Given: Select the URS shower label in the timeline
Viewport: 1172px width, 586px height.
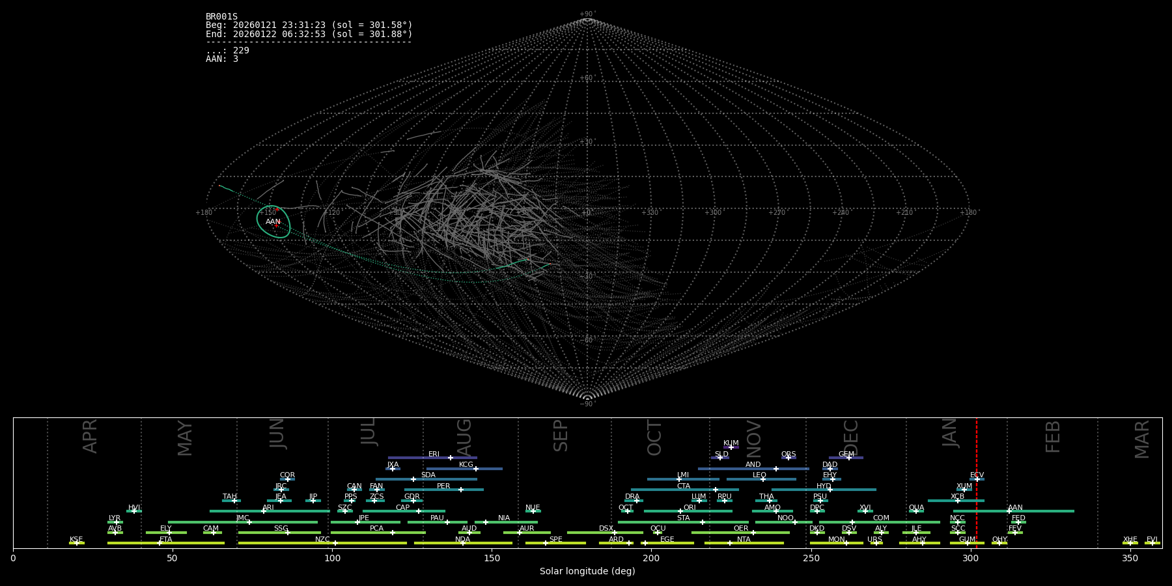Looking at the screenshot, I should pos(874,540).
